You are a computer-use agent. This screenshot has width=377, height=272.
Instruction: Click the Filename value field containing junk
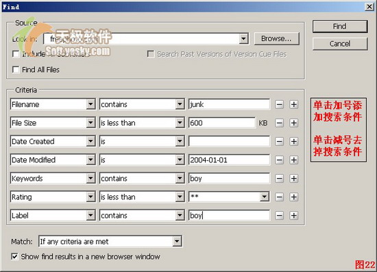click(x=229, y=104)
